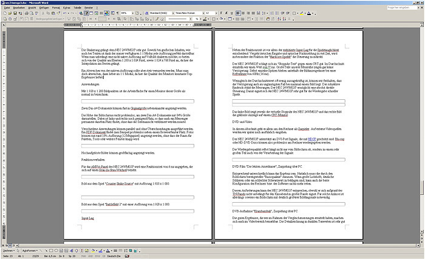The image size is (425, 259).
Task: Click the Select Objects pointer icon
Action: (18, 251)
